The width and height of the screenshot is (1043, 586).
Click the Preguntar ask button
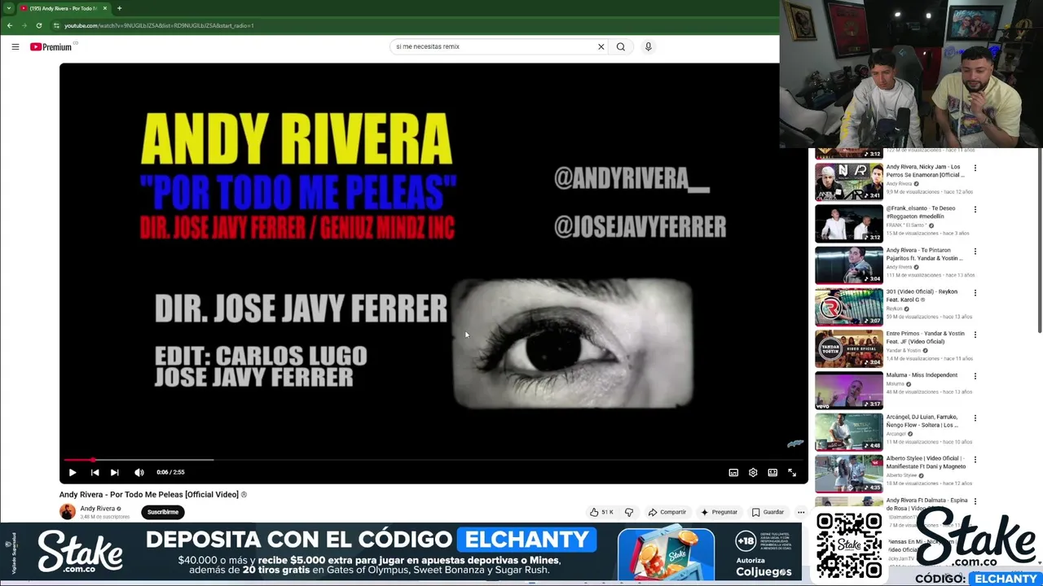(x=719, y=512)
